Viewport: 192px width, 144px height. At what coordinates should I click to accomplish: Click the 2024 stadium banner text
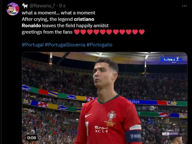pos(134,102)
